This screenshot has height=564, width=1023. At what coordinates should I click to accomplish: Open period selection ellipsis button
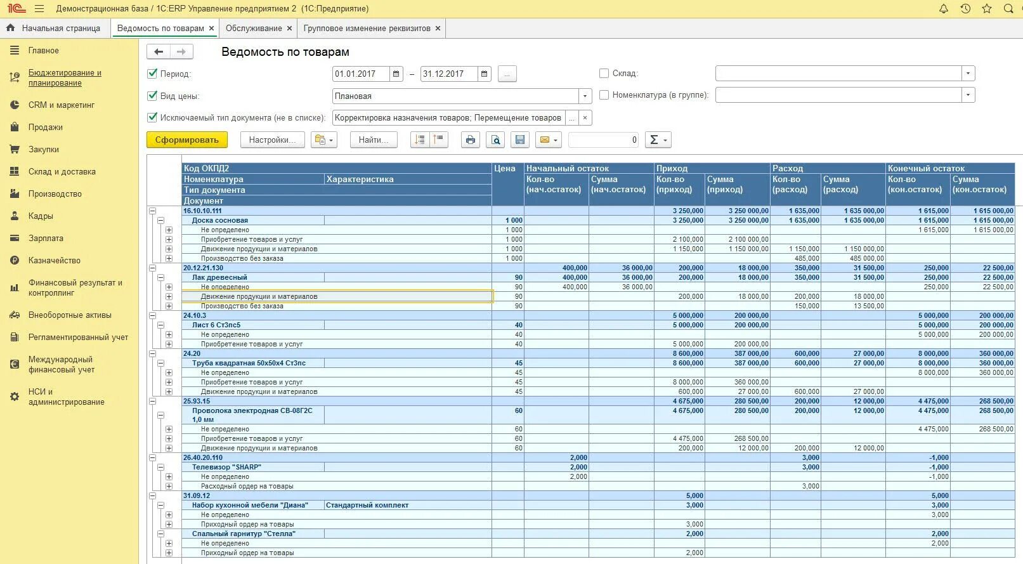pyautogui.click(x=507, y=74)
